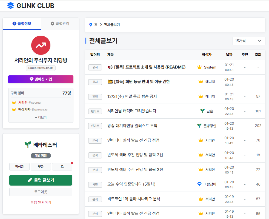Click the 로그아웃 button
269x219 pixels.
point(41,192)
